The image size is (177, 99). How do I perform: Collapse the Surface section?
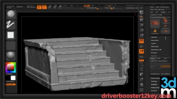click(x=154, y=56)
